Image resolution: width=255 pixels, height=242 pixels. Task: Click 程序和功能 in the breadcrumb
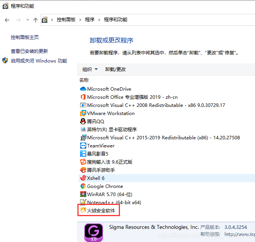(115, 20)
